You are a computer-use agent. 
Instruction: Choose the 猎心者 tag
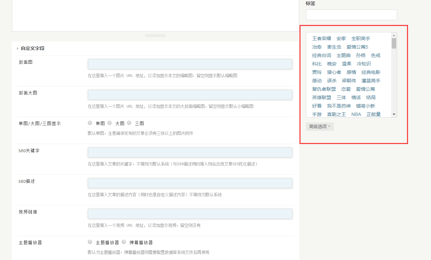coord(334,72)
